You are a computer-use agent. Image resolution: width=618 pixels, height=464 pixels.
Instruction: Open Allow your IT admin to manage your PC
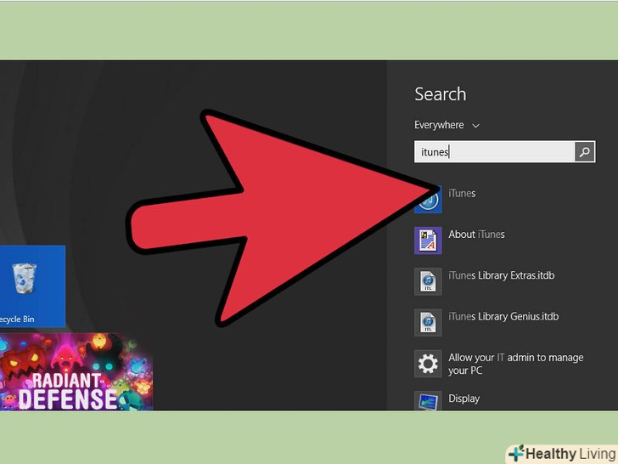coord(516,364)
